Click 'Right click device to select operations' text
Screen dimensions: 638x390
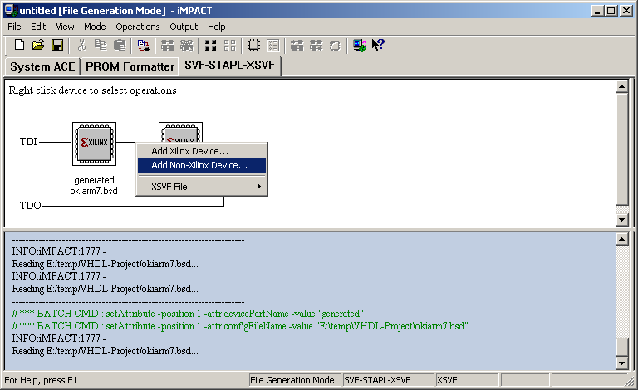93,90
